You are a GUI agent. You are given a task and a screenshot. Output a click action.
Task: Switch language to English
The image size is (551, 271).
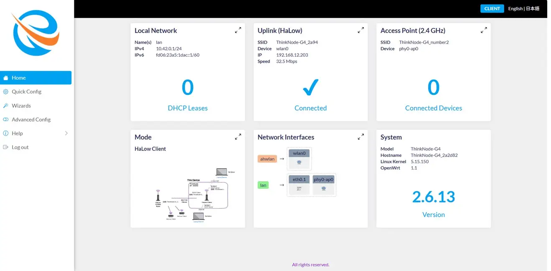[x=515, y=8]
